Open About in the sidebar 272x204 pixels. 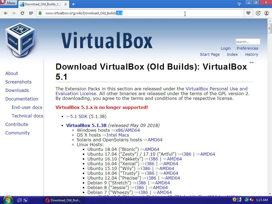coord(12,73)
